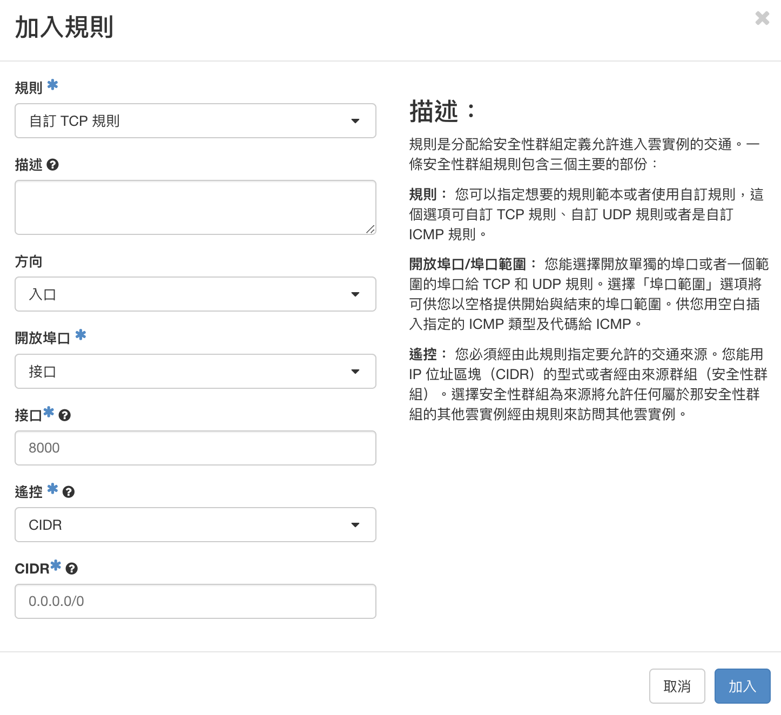Grab the resize handle of the 描述 textarea

(370, 229)
